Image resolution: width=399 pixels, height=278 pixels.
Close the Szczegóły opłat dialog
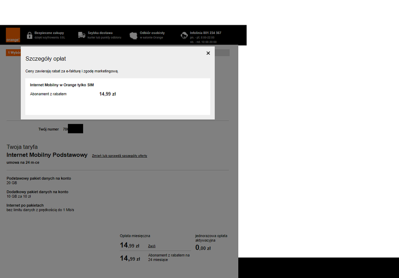(x=208, y=53)
